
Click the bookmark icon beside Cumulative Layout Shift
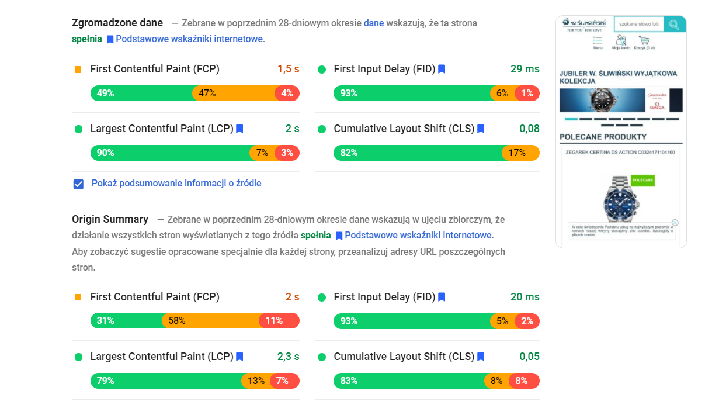click(x=480, y=128)
